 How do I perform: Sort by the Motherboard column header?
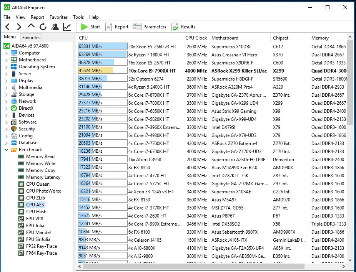[x=240, y=38]
